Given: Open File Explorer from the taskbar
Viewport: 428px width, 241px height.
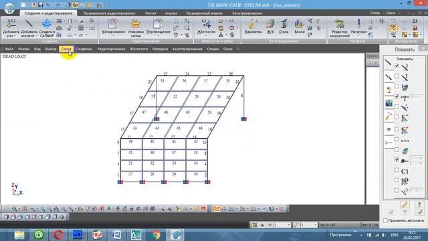Looking at the screenshot, I should pyautogui.click(x=19, y=235).
